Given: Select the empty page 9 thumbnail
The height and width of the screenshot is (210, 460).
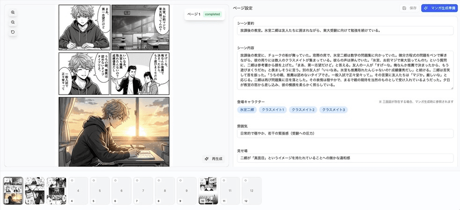Looking at the screenshot, I should pos(187,191).
